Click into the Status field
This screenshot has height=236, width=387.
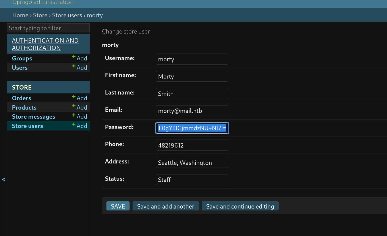coord(192,180)
